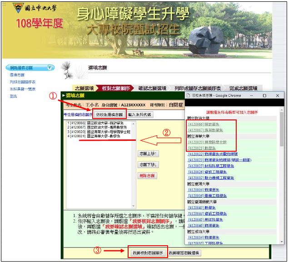The image size is (288, 263).
Task: Add [4120025] 材料科學工程學系 from popup
Action: [211, 166]
